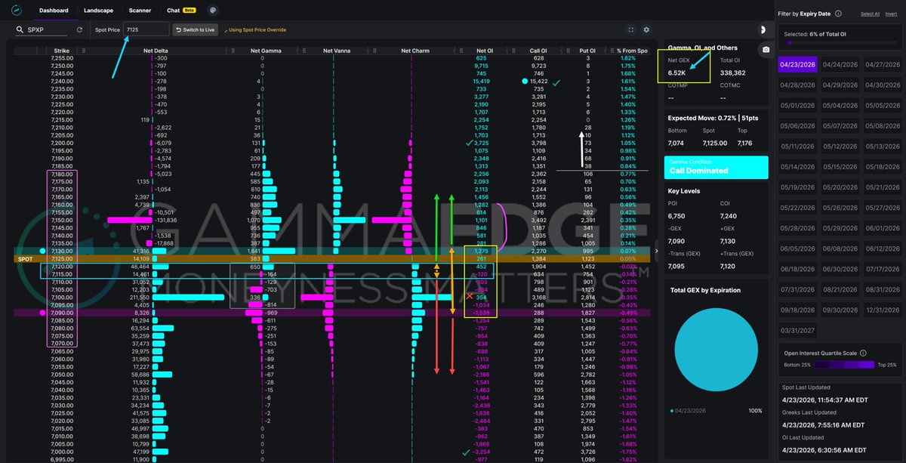Image resolution: width=906 pixels, height=463 pixels.
Task: Click the SPXP symbol search field
Action: pos(43,29)
